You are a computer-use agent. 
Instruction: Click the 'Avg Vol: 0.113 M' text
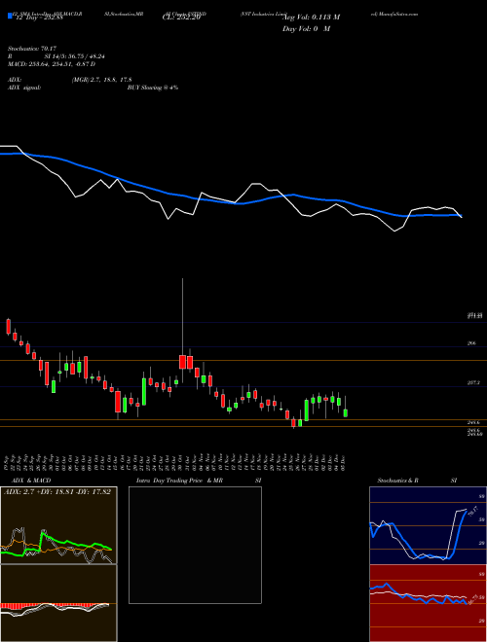click(312, 18)
